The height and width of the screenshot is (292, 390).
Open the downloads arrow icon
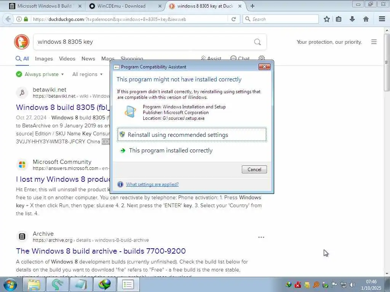pyautogui.click(x=352, y=19)
